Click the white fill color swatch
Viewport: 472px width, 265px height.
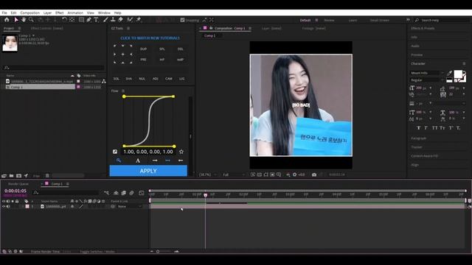click(458, 74)
